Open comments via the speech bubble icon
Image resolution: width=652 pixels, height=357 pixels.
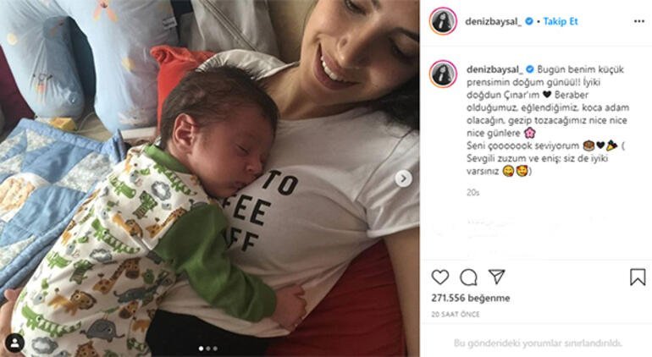[468, 277]
